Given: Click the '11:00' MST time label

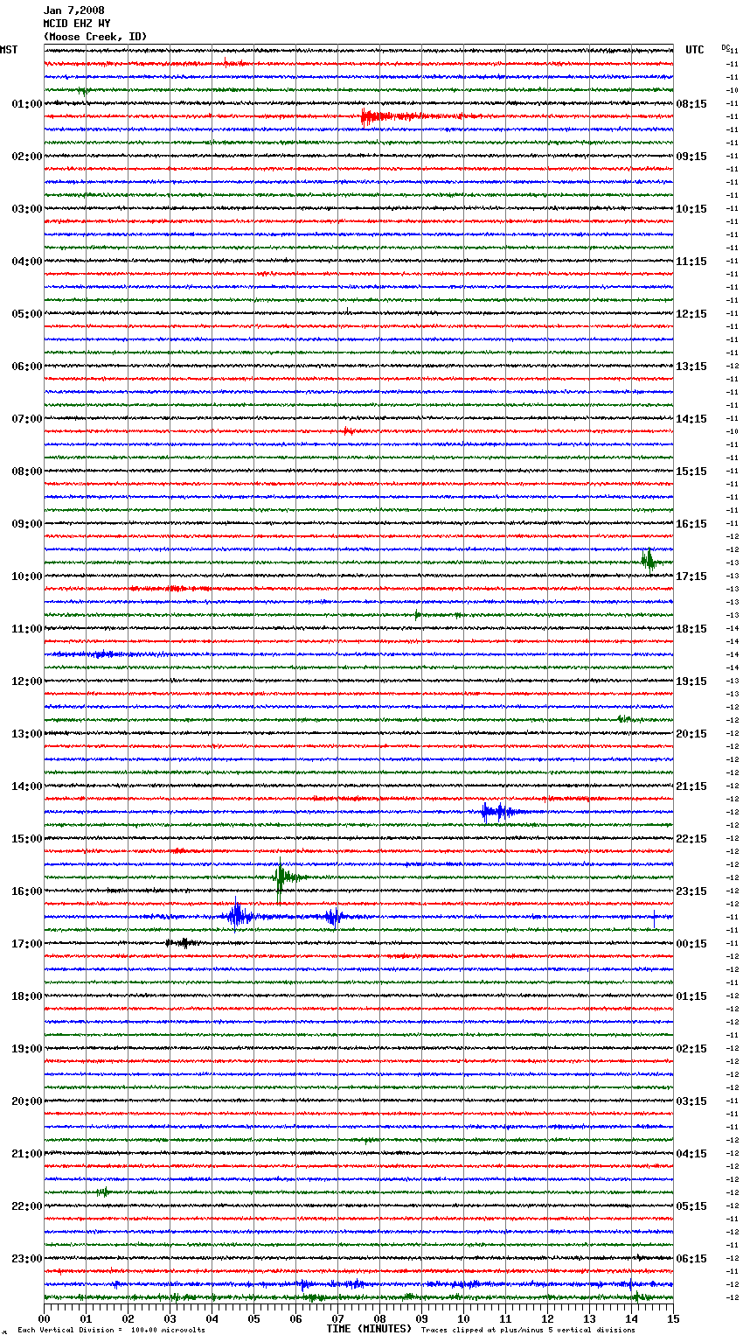Looking at the screenshot, I should tap(27, 629).
